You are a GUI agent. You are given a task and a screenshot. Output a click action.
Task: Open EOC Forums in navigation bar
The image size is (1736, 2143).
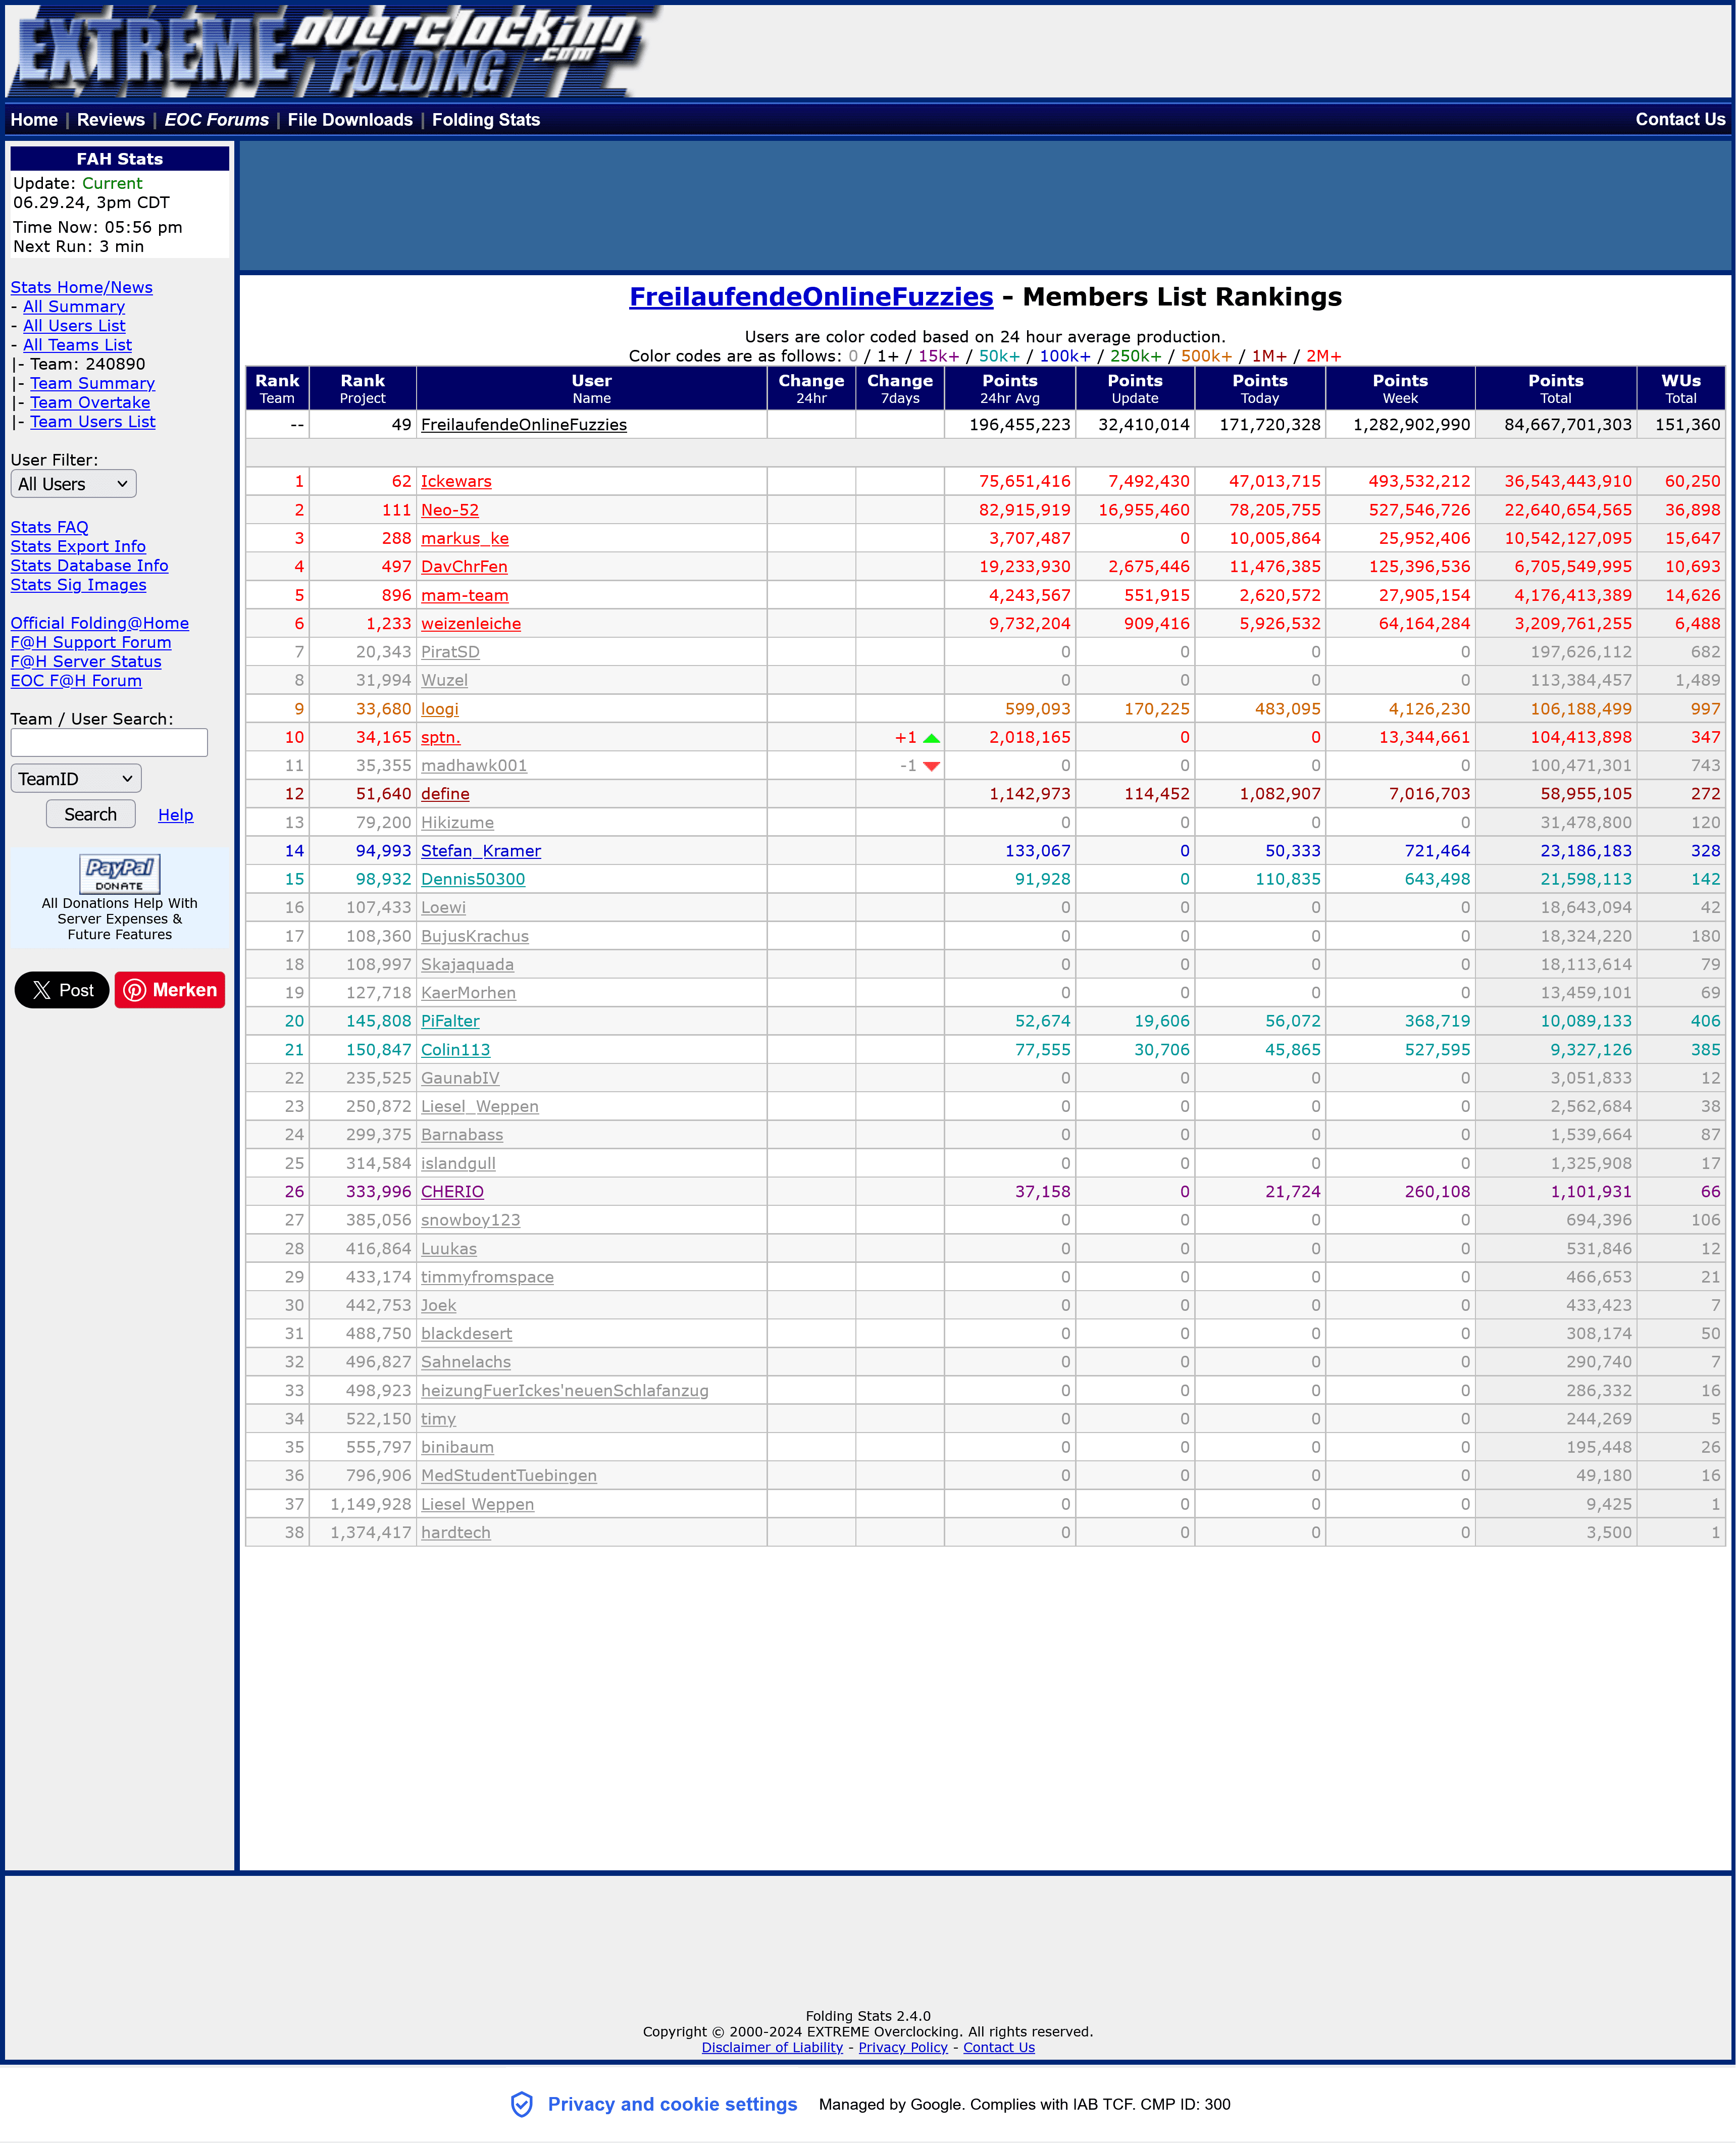pos(216,120)
